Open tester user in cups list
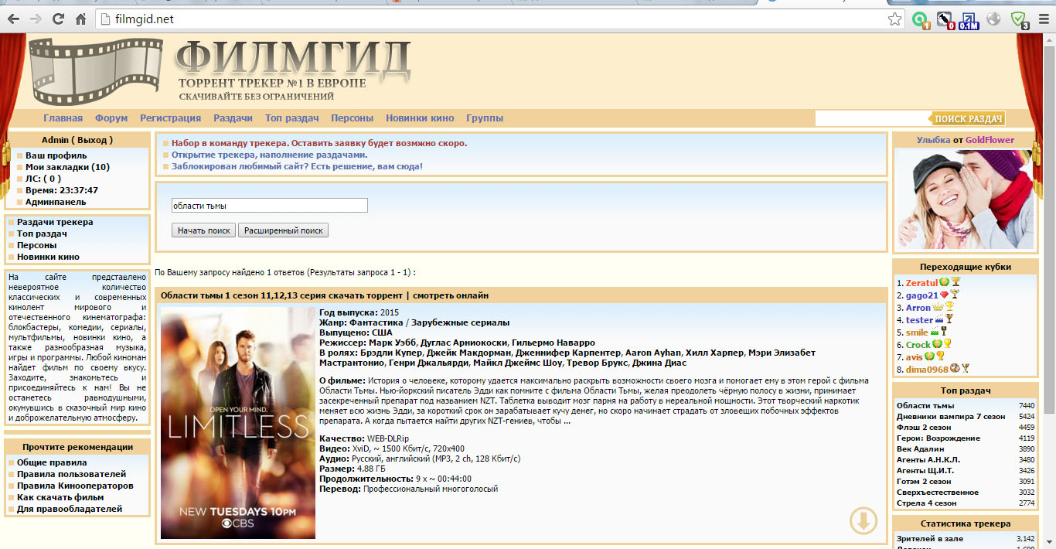The height and width of the screenshot is (549, 1056). (919, 320)
